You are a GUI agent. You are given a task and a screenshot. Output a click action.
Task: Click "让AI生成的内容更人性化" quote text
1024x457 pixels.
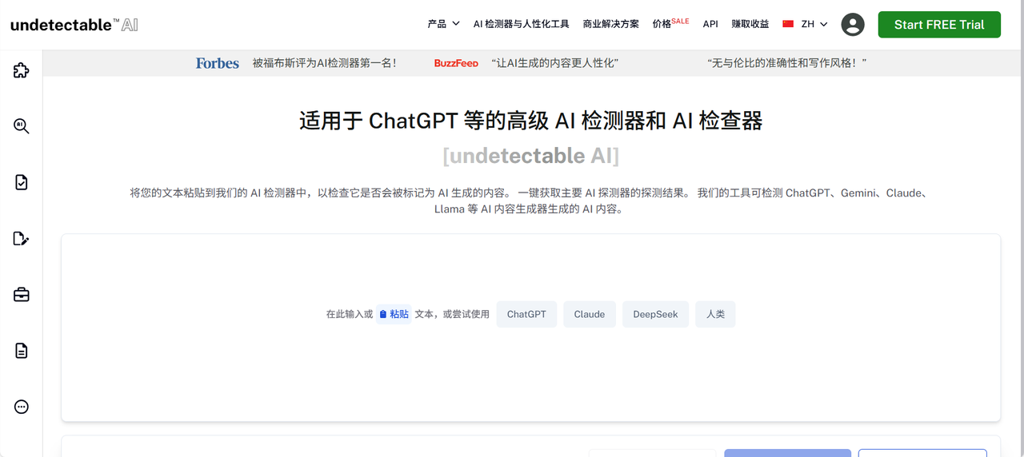555,63
